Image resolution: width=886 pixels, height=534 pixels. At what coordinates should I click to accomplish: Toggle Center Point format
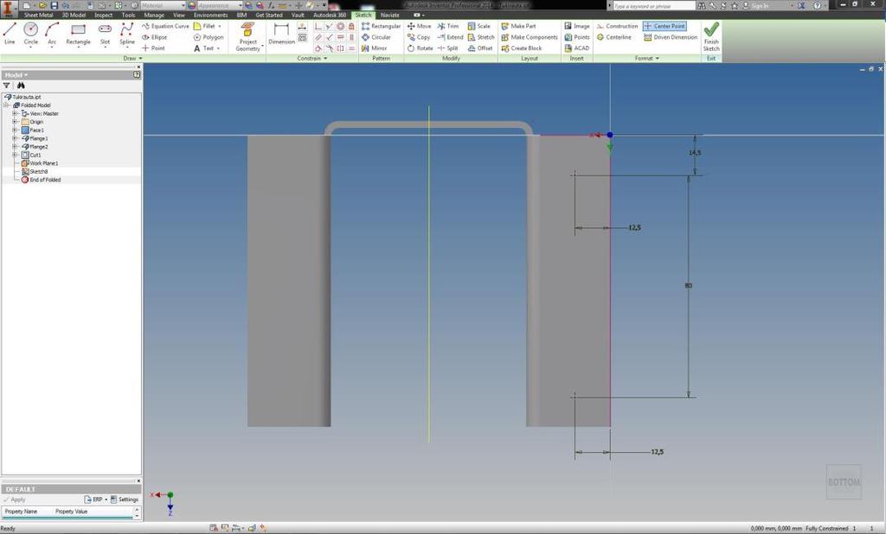664,26
